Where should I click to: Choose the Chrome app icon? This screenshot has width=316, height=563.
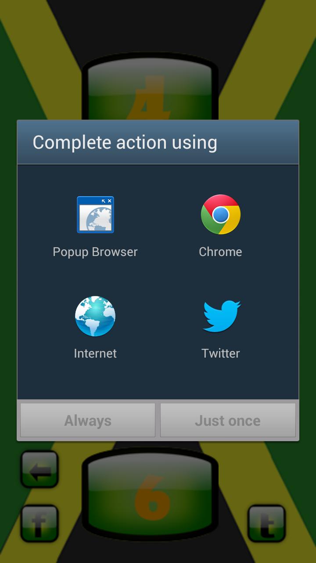(220, 215)
